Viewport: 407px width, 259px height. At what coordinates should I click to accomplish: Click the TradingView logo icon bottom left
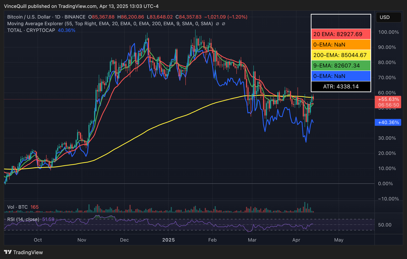point(8,252)
